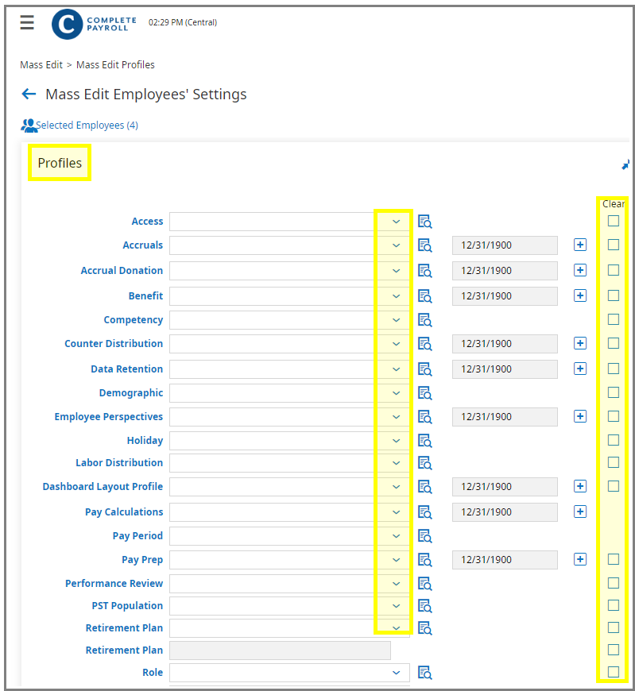Check the Clear box for Access
635x691 pixels.
pyautogui.click(x=614, y=221)
